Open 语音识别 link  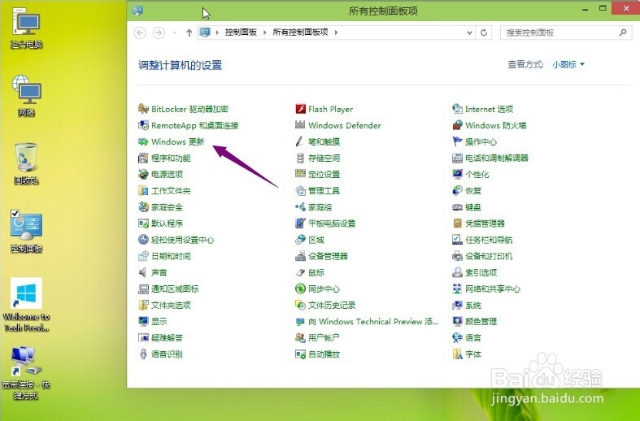click(x=167, y=354)
